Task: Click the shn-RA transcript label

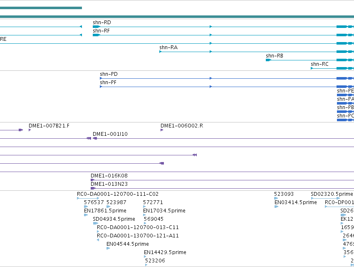Action: pos(168,47)
